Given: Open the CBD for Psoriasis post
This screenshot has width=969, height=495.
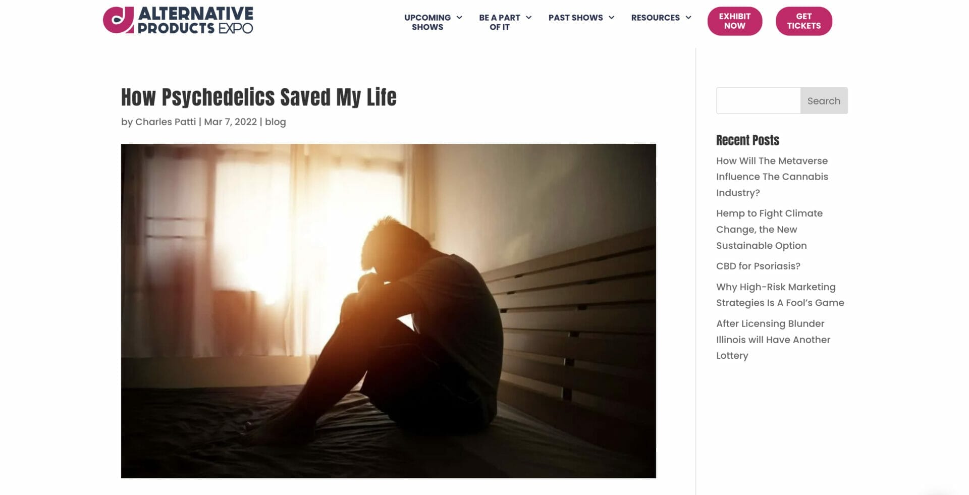Looking at the screenshot, I should pyautogui.click(x=758, y=266).
